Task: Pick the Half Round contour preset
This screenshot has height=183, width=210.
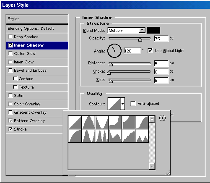Action: (x=75, y=136)
